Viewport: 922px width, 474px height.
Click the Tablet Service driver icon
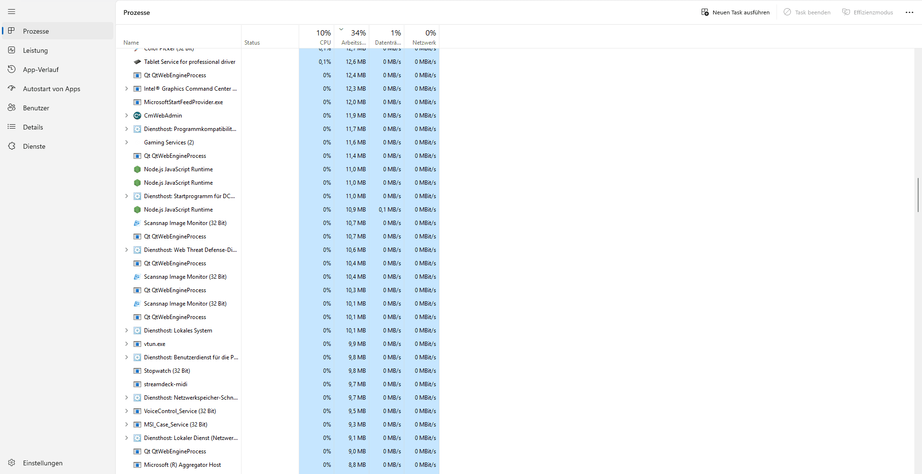coord(137,62)
